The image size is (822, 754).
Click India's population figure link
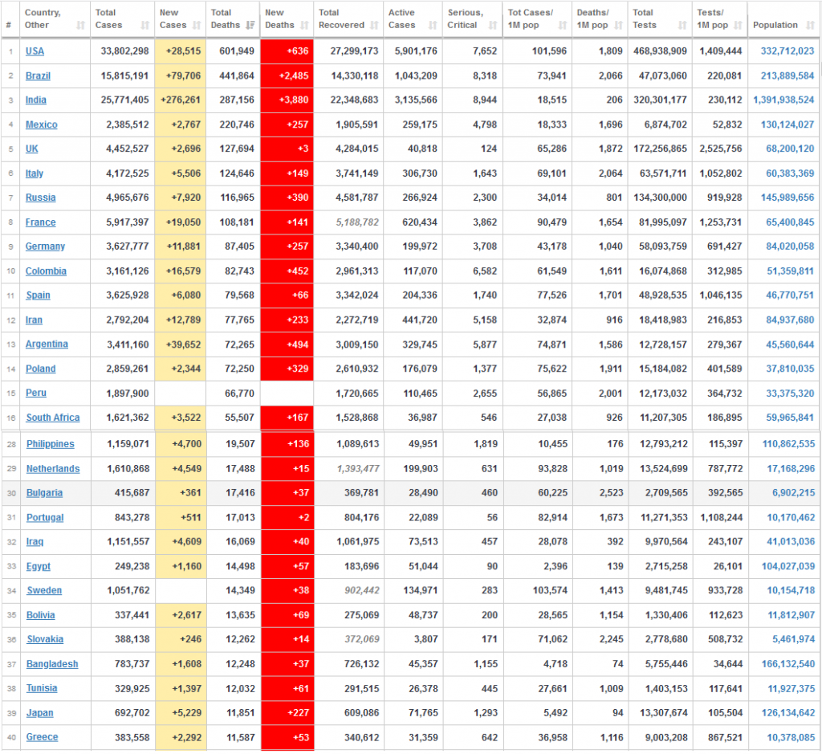click(x=783, y=100)
